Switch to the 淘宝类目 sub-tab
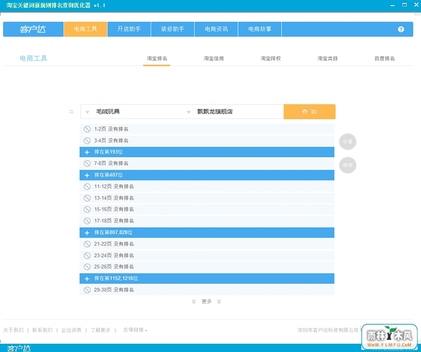This screenshot has height=352, width=421. click(328, 58)
